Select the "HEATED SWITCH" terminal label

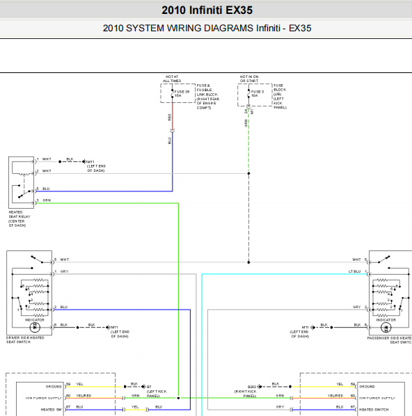[x=374, y=410]
